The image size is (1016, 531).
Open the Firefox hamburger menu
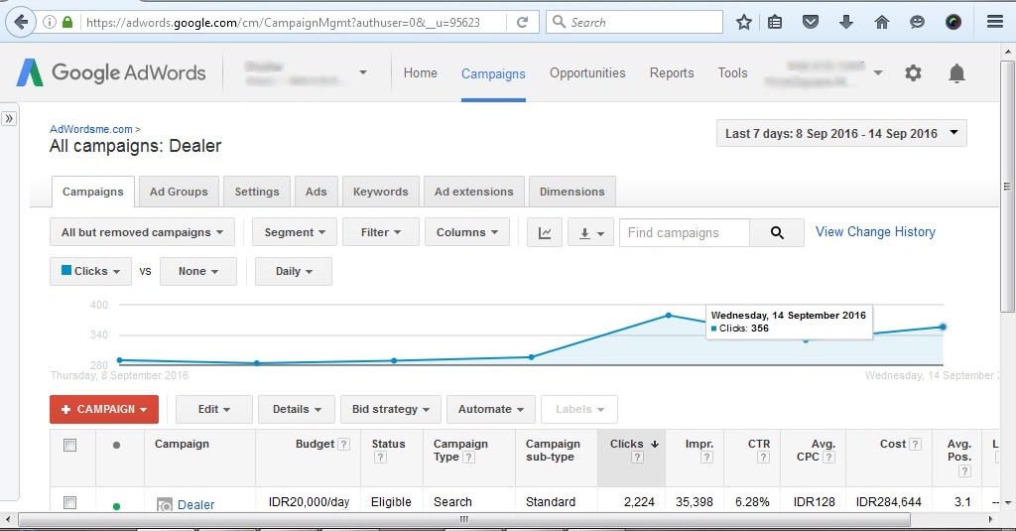click(994, 21)
